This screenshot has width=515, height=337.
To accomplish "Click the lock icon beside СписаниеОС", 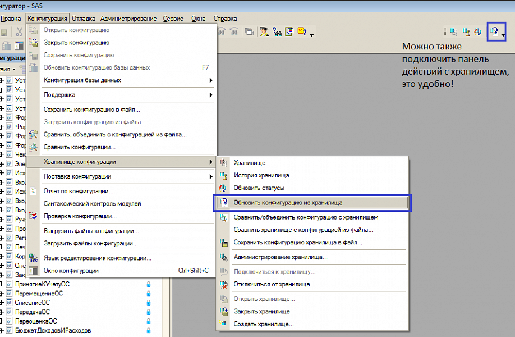I will tap(149, 303).
